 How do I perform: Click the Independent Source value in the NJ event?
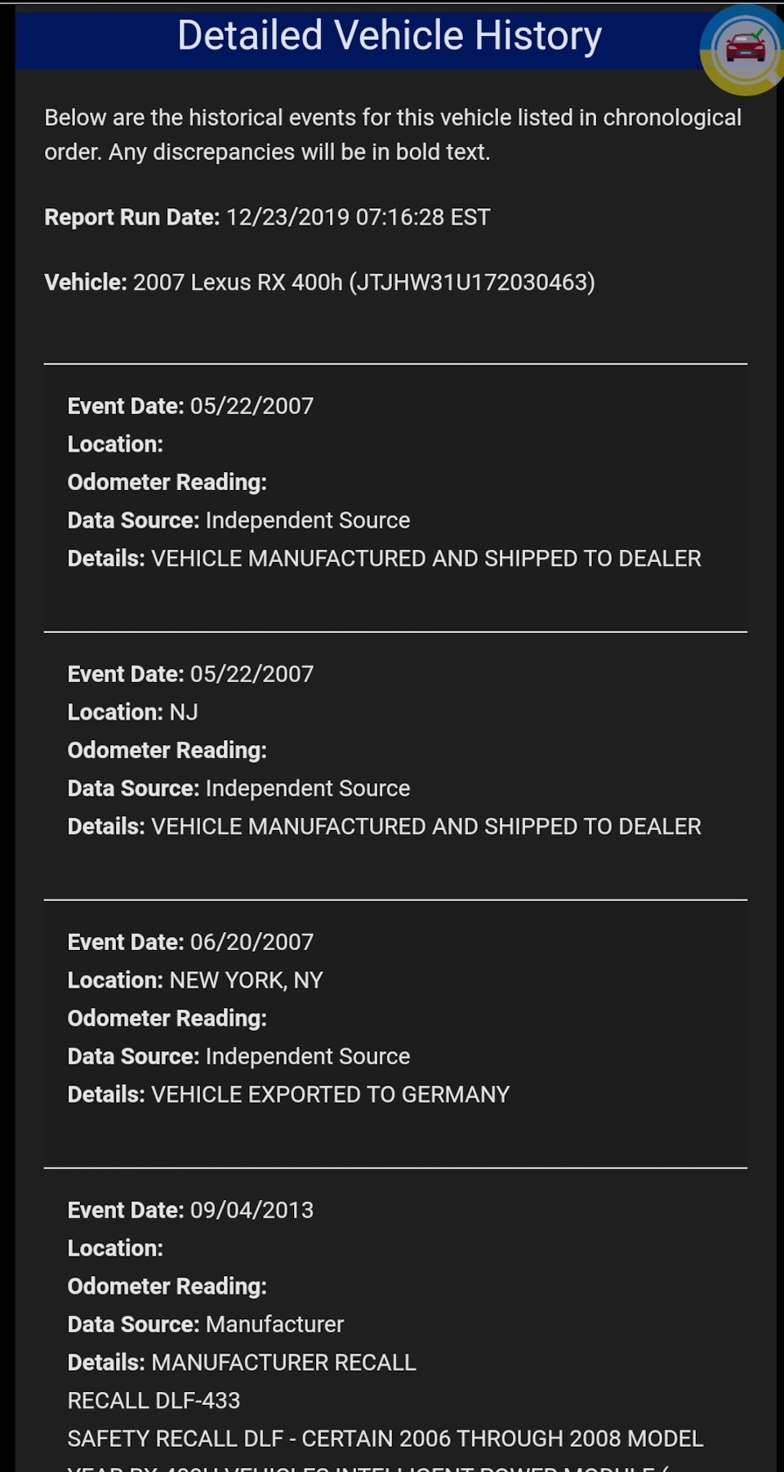click(x=308, y=788)
